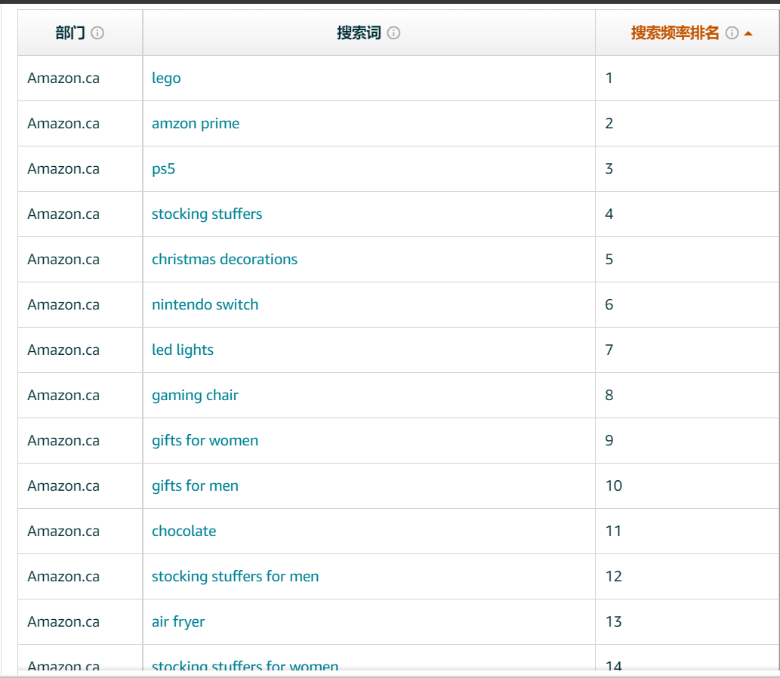Image resolution: width=780 pixels, height=678 pixels.
Task: Click the info icon next to 部门
Action: [97, 33]
